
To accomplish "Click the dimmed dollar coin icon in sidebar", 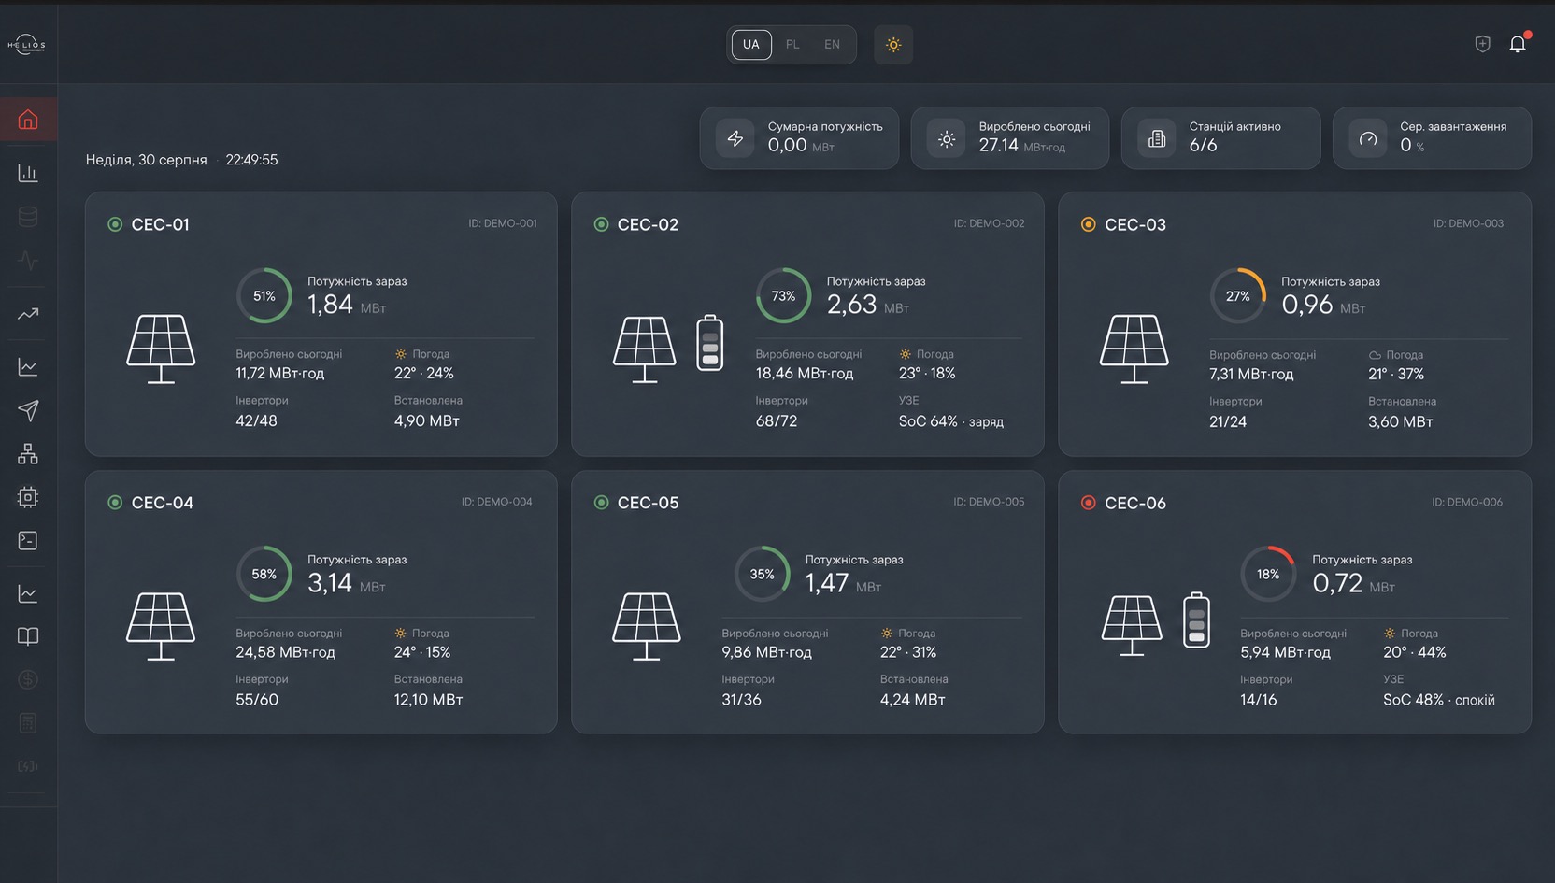I will click(x=28, y=679).
